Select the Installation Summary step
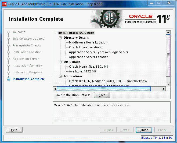177x143 pixels. (28, 65)
